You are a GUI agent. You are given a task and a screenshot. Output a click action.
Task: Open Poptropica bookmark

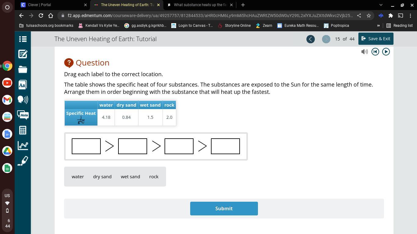point(336,26)
